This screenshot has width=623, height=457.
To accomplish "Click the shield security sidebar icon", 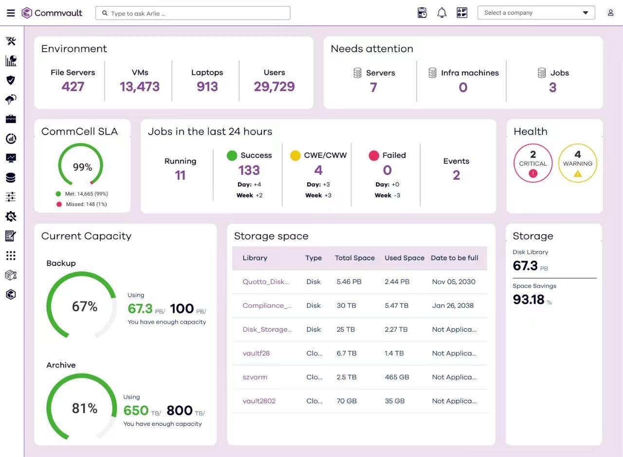I will (x=11, y=80).
